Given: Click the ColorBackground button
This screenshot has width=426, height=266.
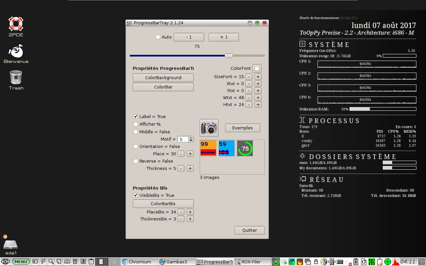Looking at the screenshot, I should [x=163, y=78].
